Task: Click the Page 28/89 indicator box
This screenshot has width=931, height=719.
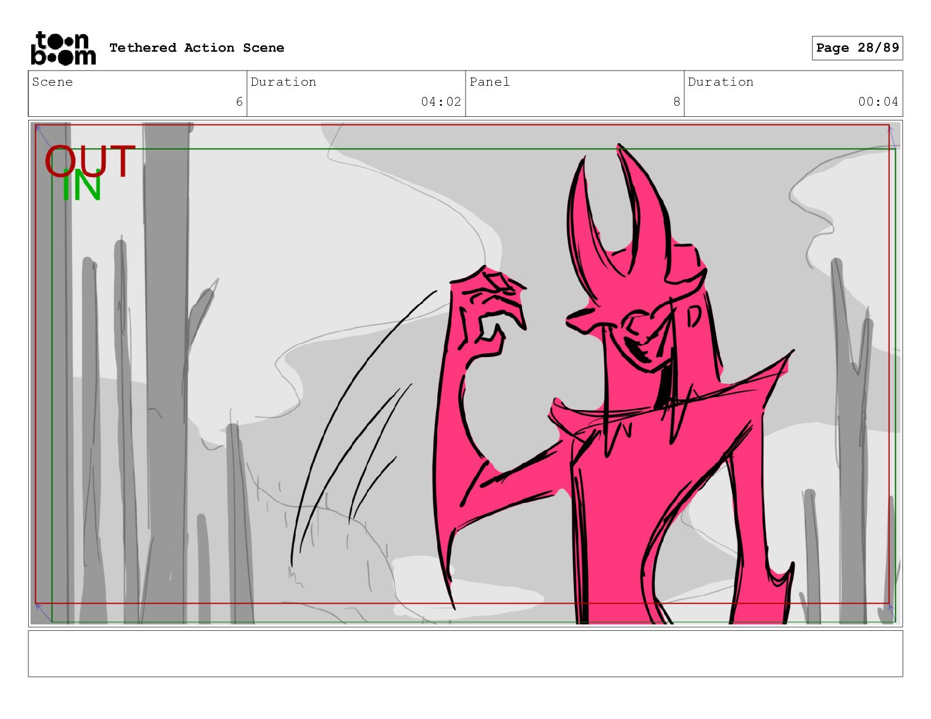Action: (x=857, y=48)
